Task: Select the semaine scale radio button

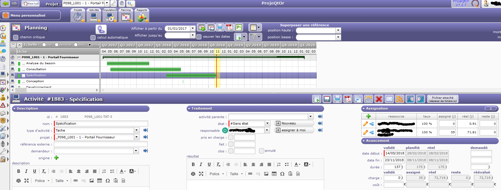Action: [57, 45]
